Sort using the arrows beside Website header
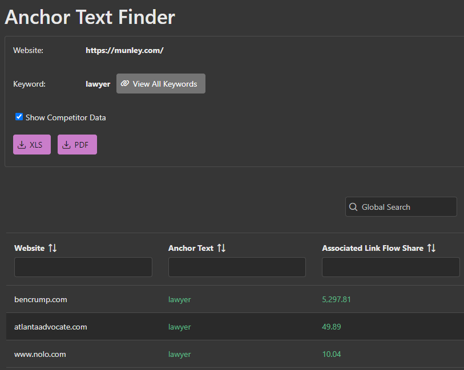 [53, 248]
